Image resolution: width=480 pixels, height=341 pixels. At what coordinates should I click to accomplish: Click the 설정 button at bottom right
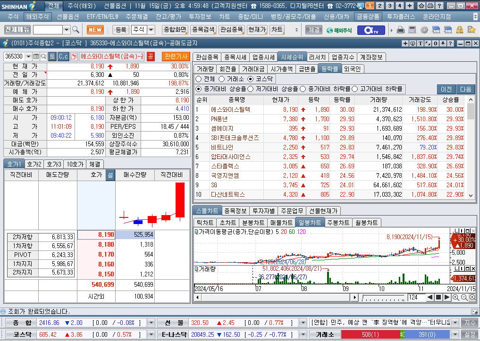pos(470,334)
